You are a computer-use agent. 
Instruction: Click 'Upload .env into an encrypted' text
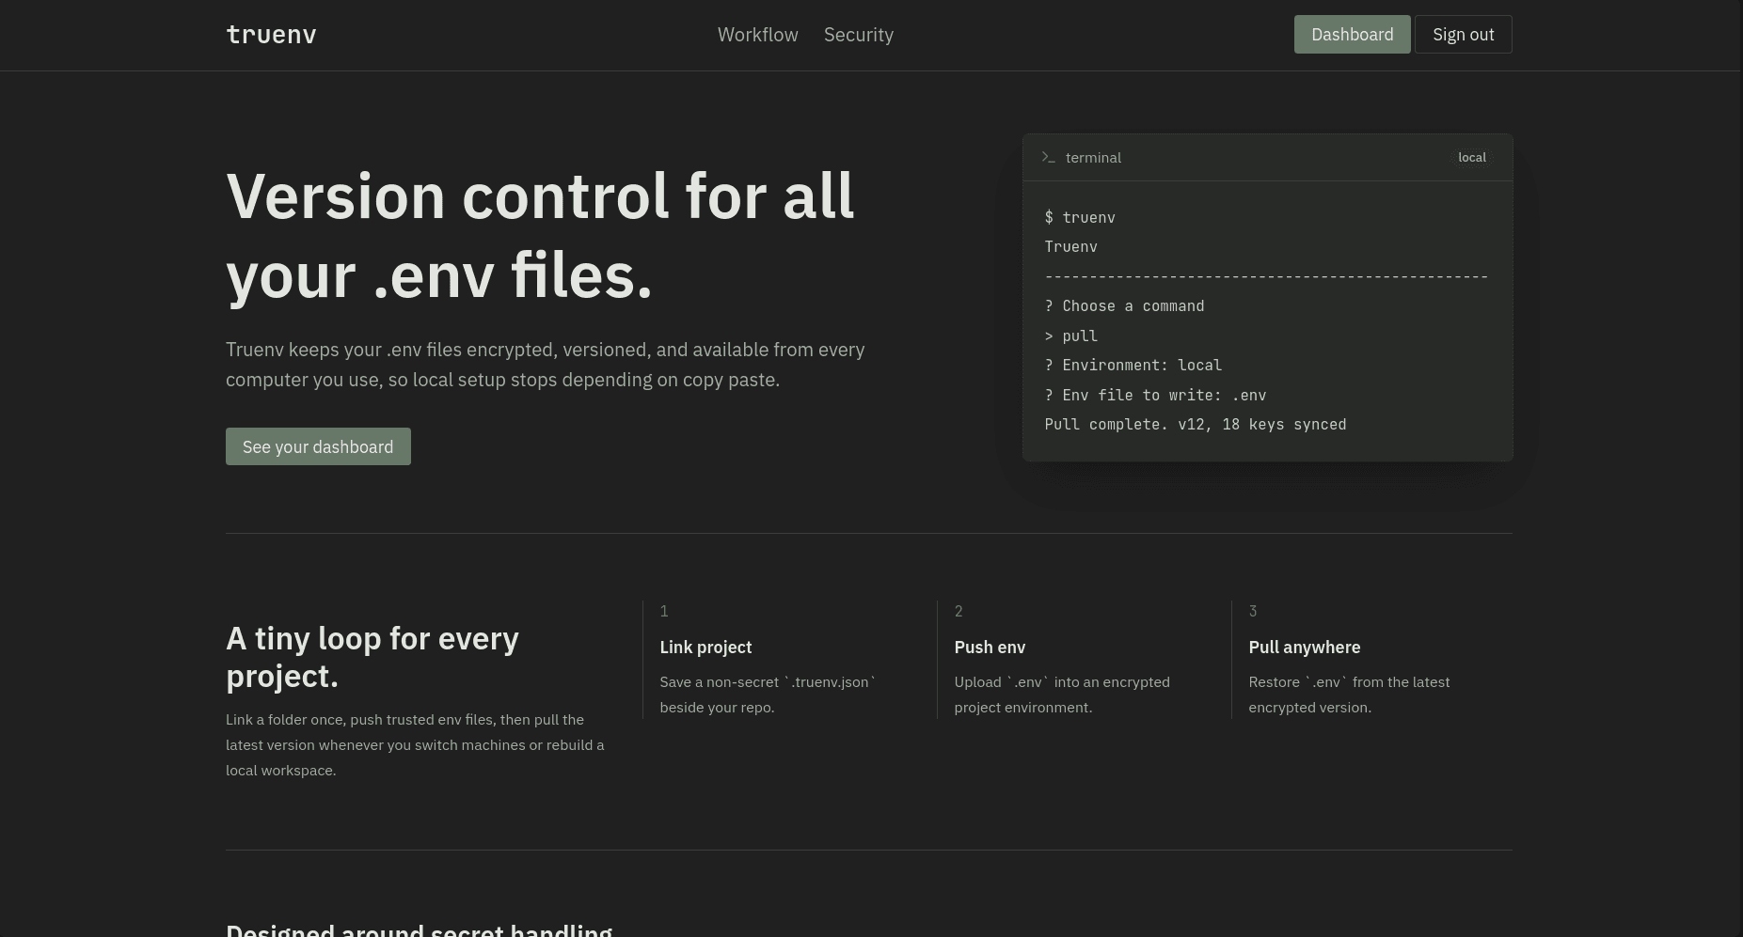tap(1062, 695)
